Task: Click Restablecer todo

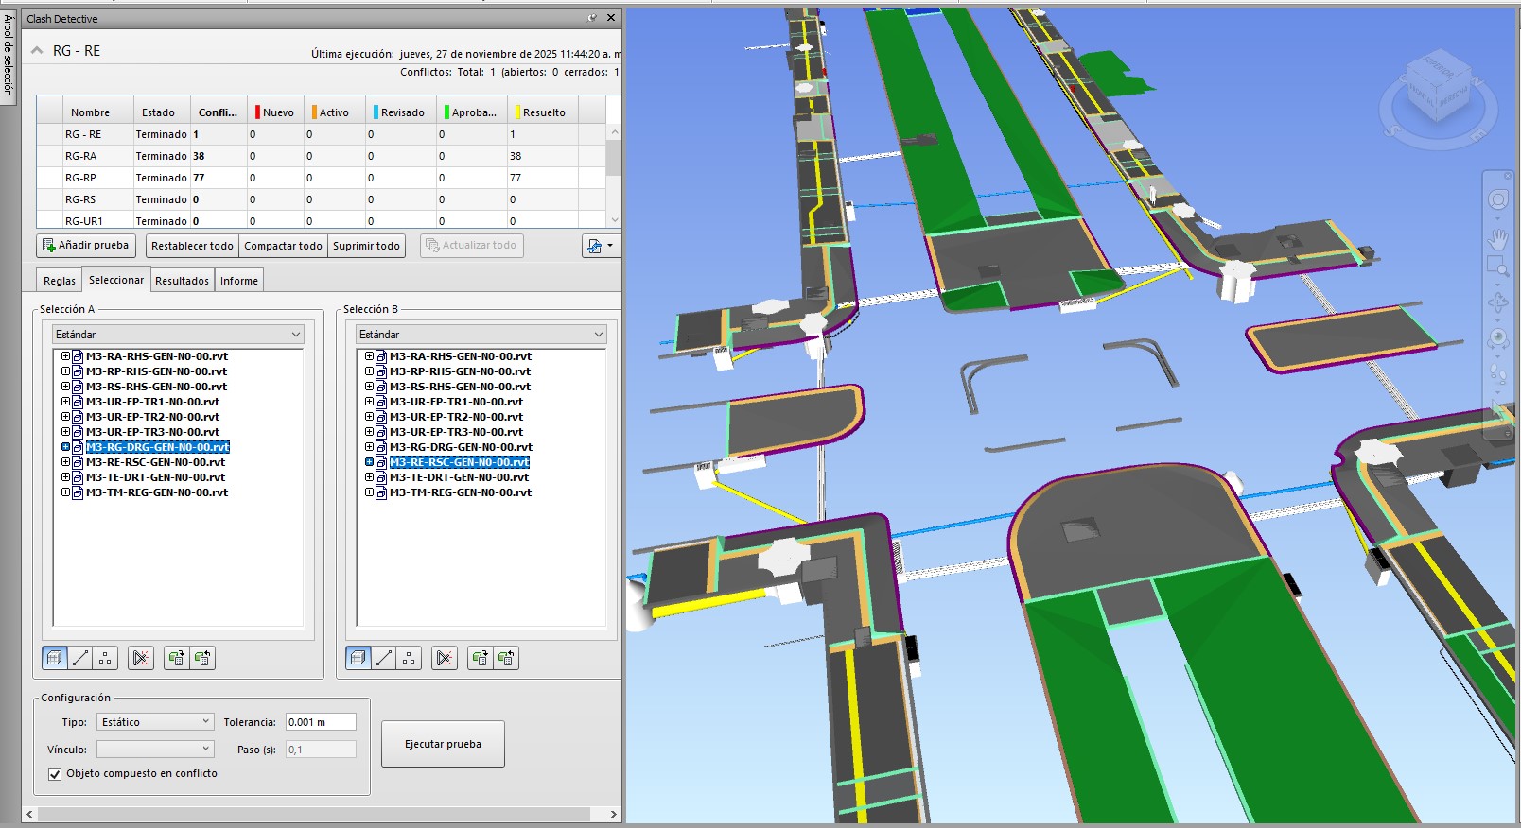Action: click(192, 246)
